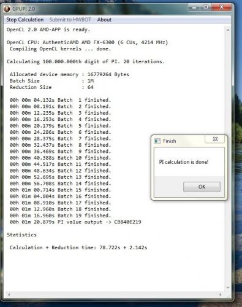
Task: Click the 'Batch 17 finished.' log line
Action: [60, 203]
